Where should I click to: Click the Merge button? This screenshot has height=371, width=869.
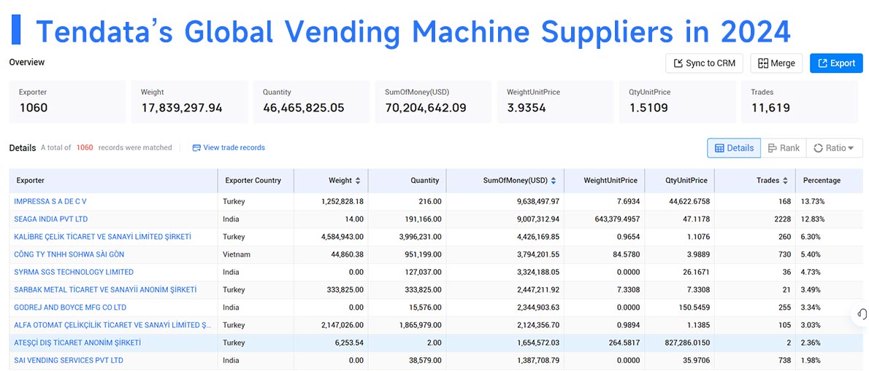[776, 63]
